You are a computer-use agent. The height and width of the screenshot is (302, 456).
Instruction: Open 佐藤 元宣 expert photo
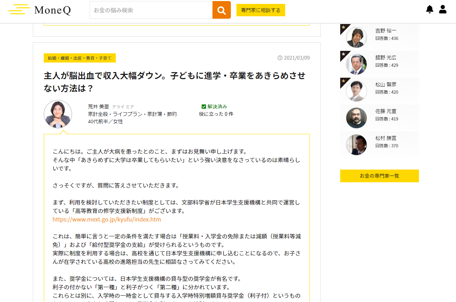[x=356, y=118]
